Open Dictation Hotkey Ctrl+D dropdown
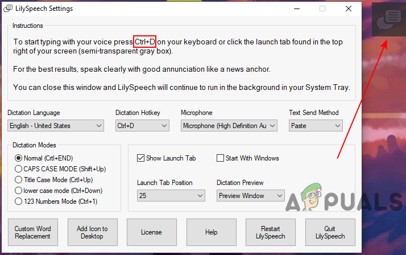Screen dimensions: 406x255 click(x=142, y=126)
